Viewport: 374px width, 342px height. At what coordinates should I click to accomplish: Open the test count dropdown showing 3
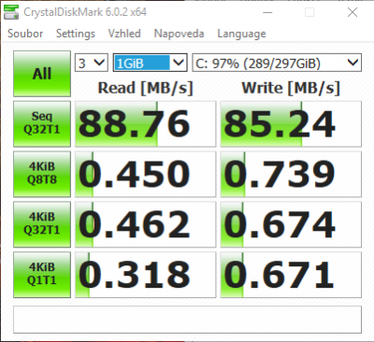[92, 63]
